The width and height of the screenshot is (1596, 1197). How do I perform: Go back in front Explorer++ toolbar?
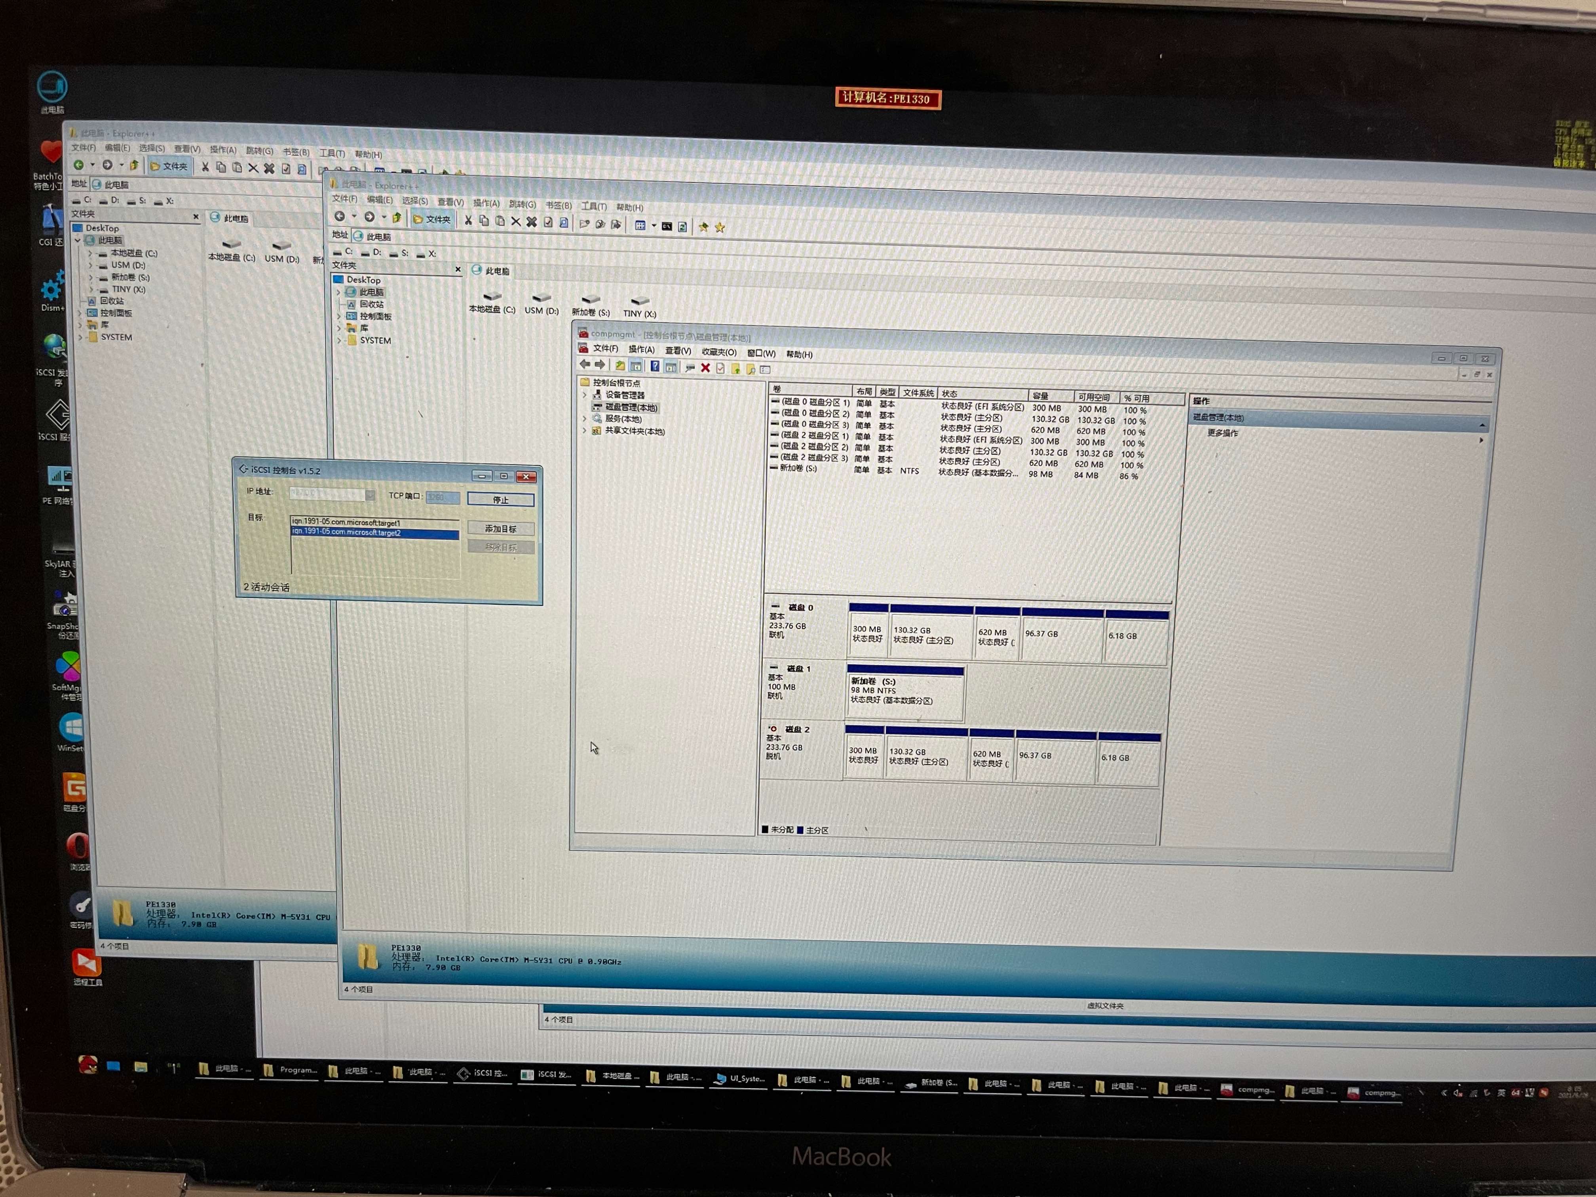tap(340, 217)
